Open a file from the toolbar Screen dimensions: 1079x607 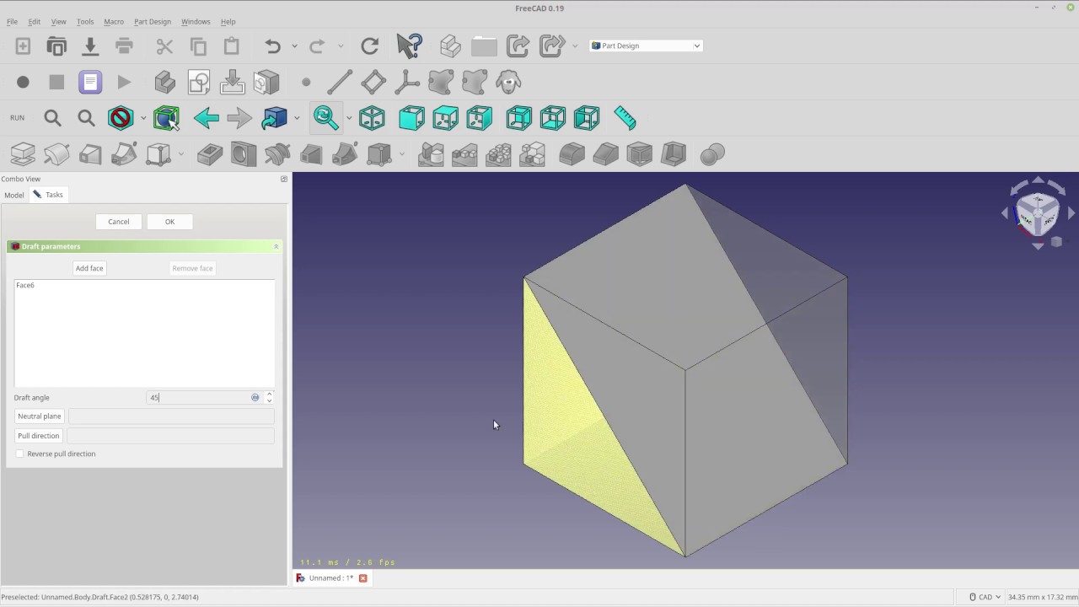56,46
